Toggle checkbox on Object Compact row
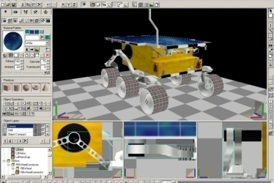 click(43, 134)
